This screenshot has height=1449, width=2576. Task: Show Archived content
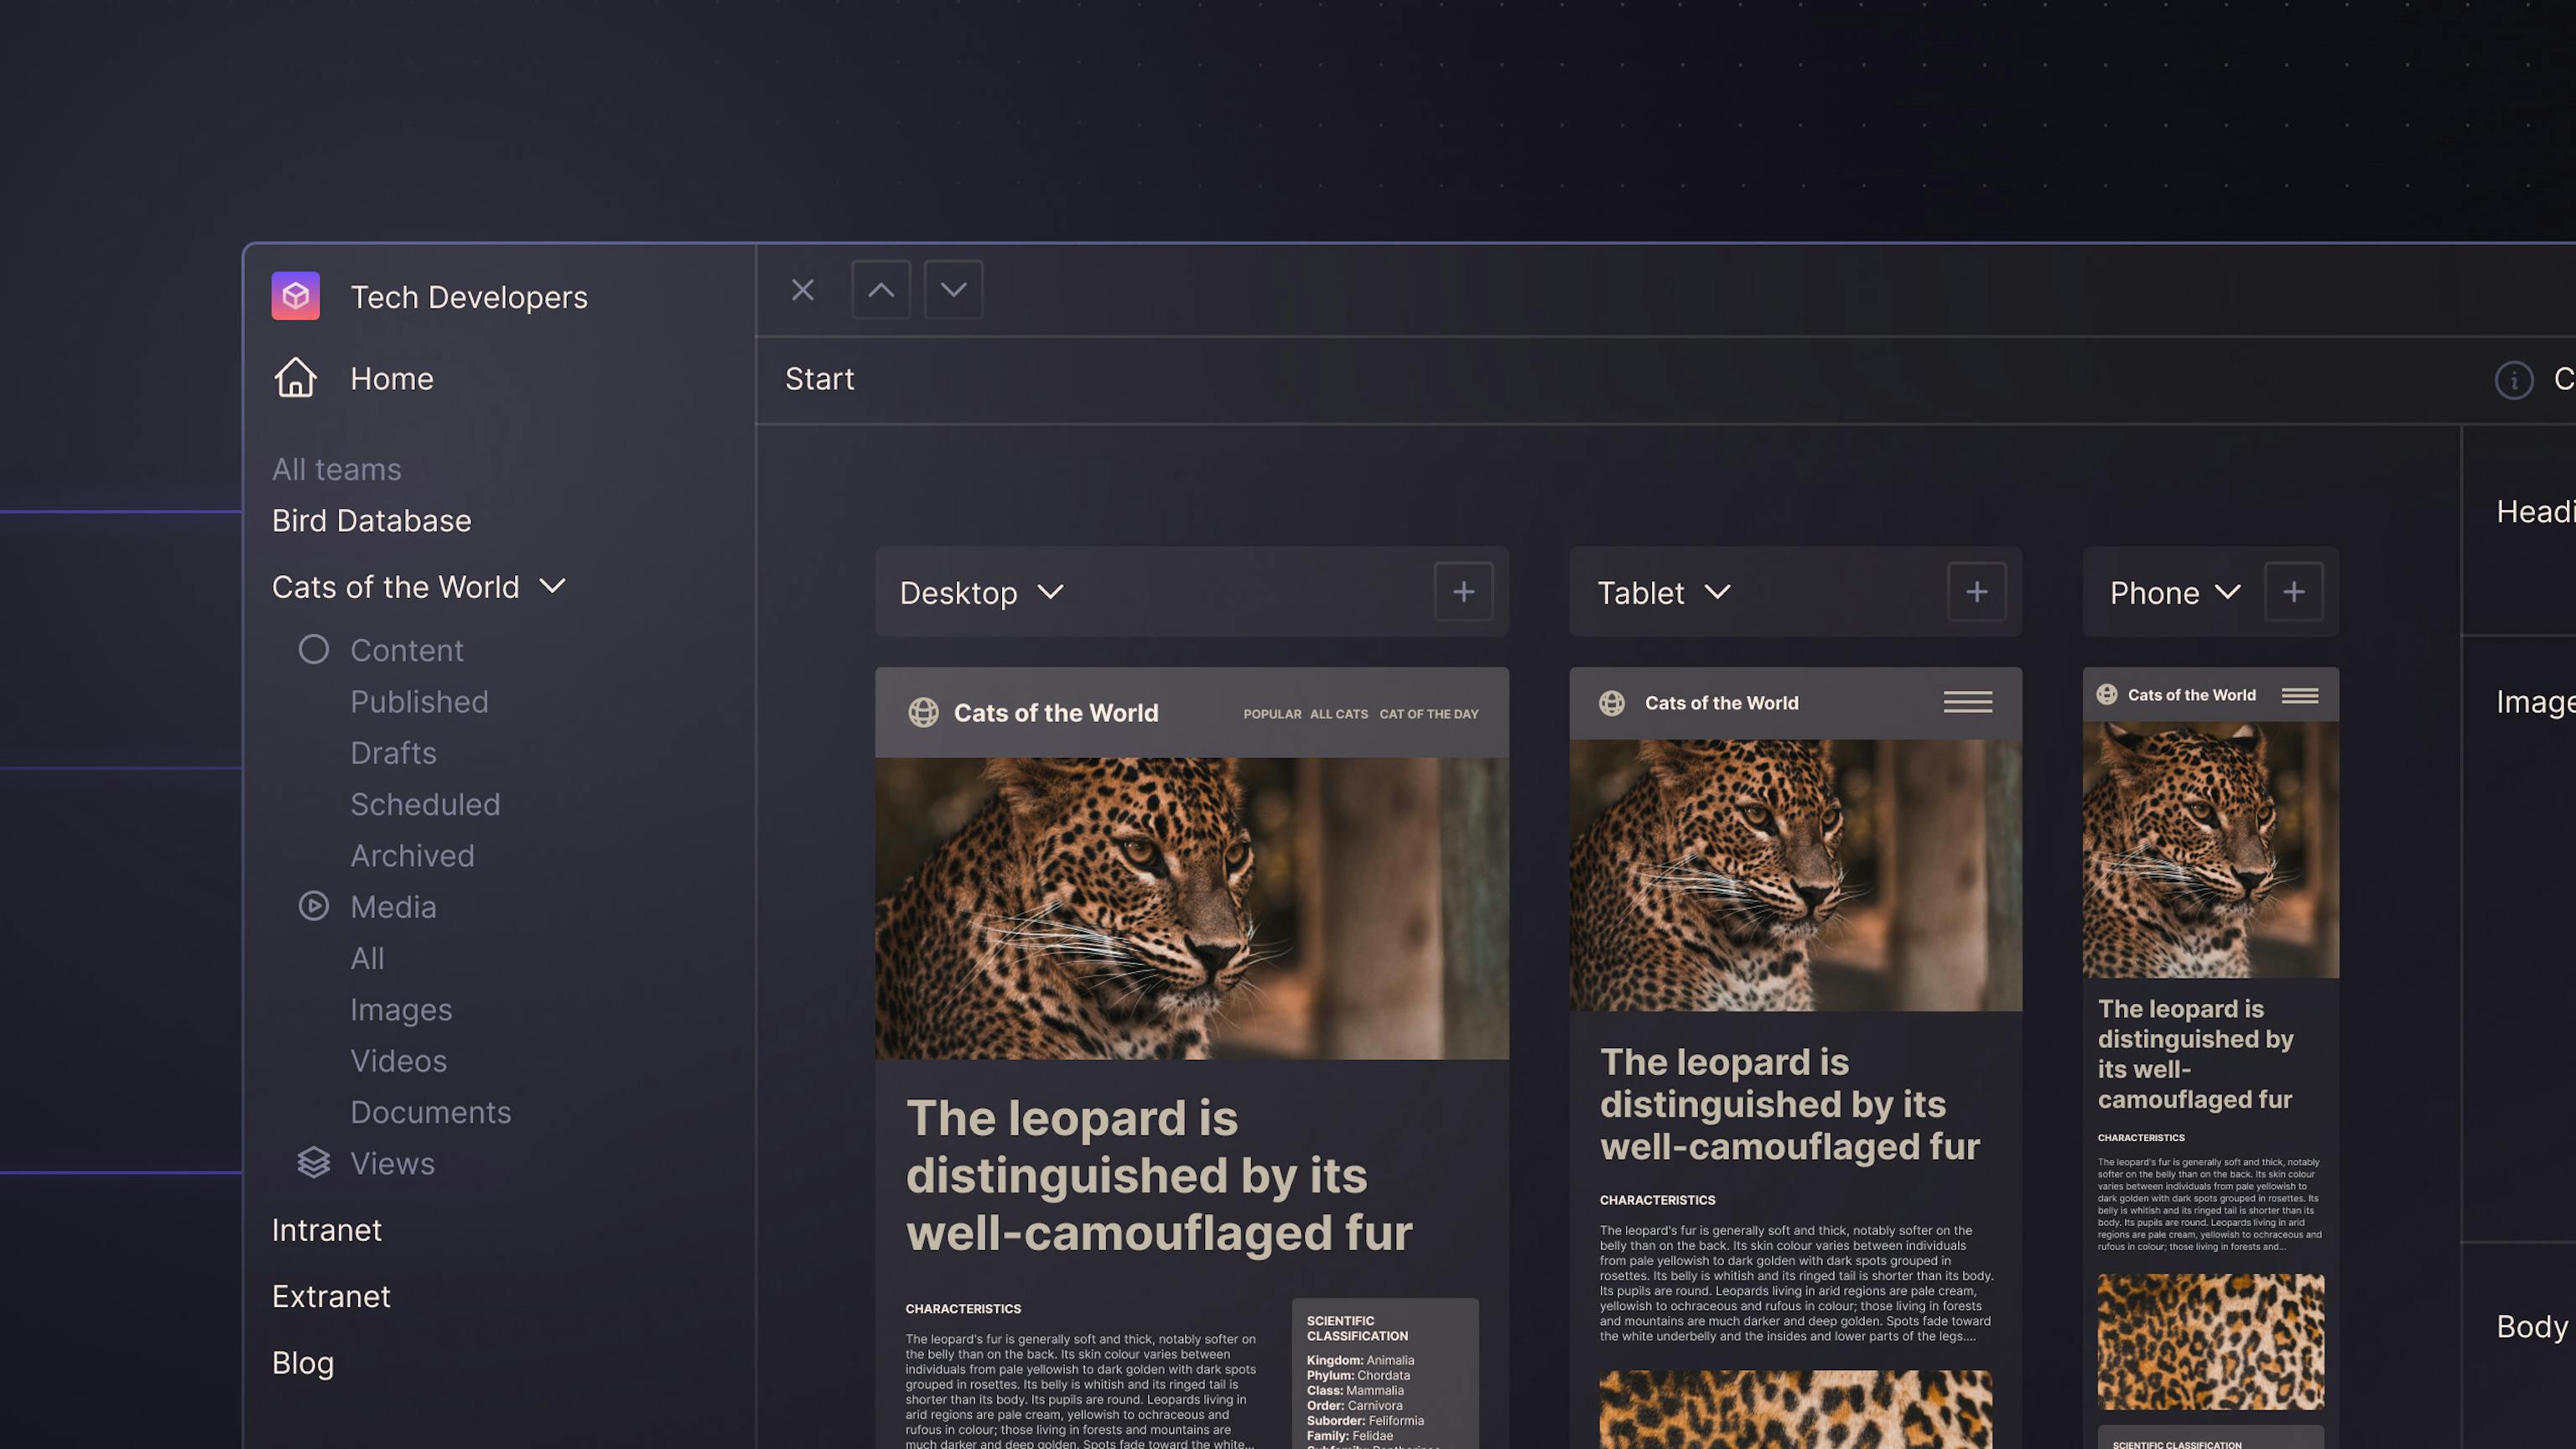pos(412,855)
